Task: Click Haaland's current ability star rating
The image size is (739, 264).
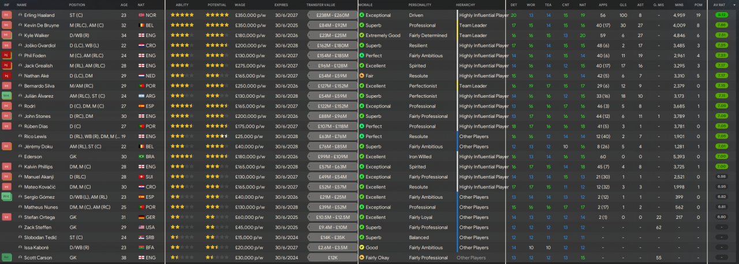Action: click(182, 15)
